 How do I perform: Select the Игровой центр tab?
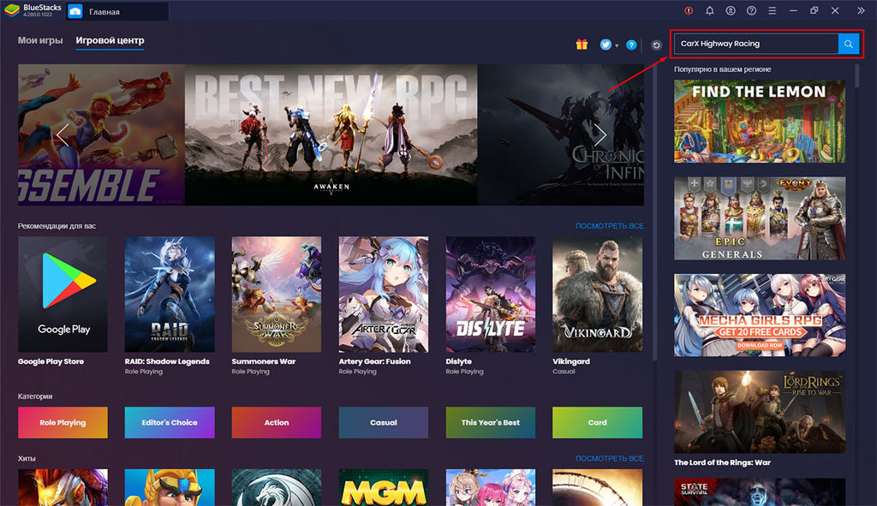point(110,41)
